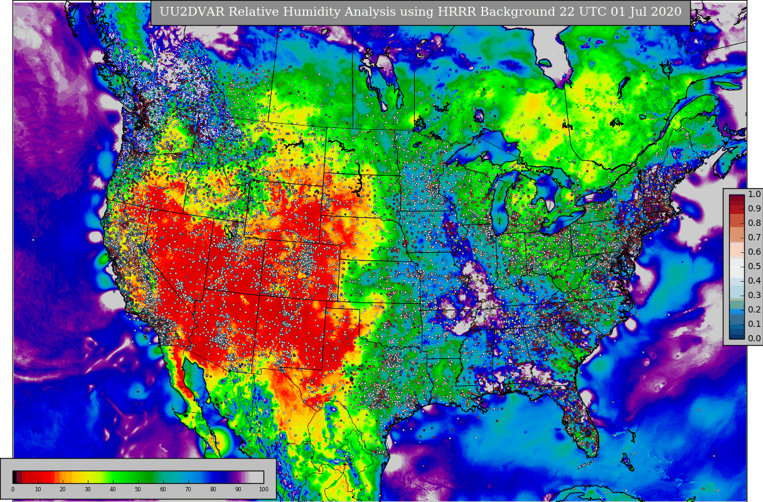Click the 0.0 label on the vertical colorbar
The height and width of the screenshot is (502, 763).
tap(754, 338)
